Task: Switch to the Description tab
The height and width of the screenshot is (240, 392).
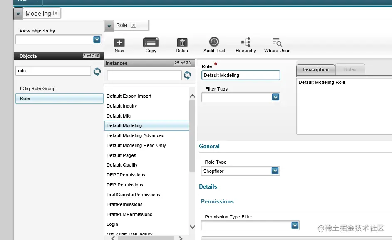Action: 315,69
